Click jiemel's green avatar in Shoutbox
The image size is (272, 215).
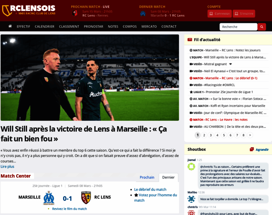(191, 167)
